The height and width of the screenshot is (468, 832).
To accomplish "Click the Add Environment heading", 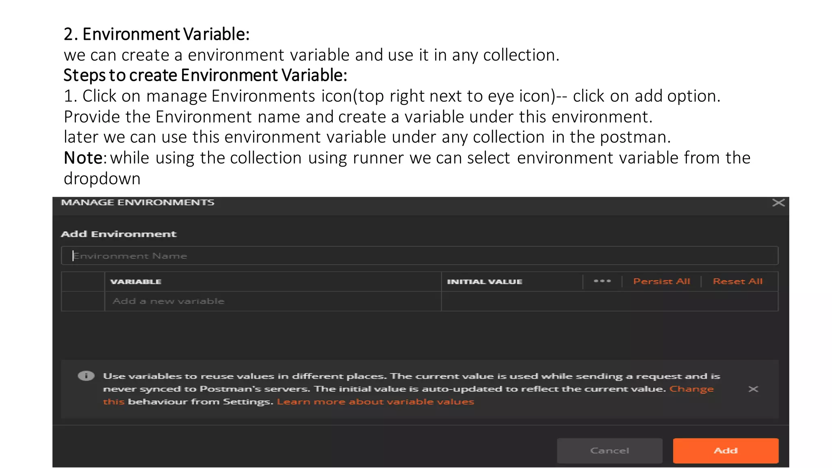I will [x=119, y=234].
